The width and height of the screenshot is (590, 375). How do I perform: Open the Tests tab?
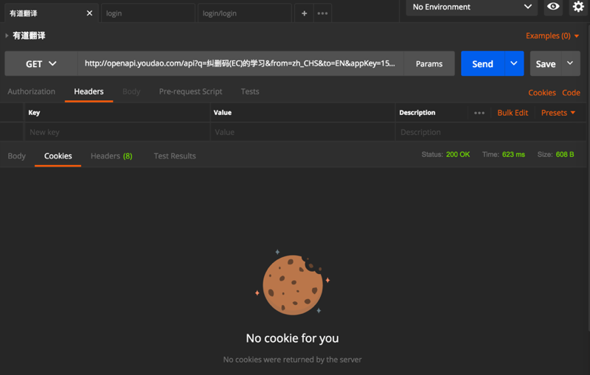(250, 91)
